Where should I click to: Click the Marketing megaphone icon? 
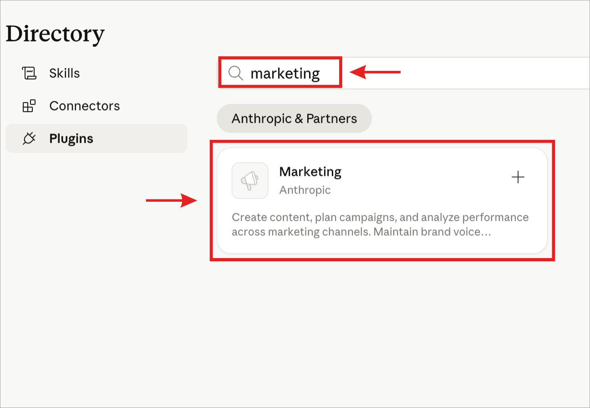[x=250, y=180]
